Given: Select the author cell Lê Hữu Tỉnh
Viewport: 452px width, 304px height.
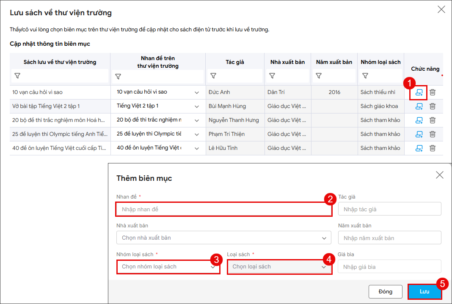Looking at the screenshot, I should (x=235, y=148).
